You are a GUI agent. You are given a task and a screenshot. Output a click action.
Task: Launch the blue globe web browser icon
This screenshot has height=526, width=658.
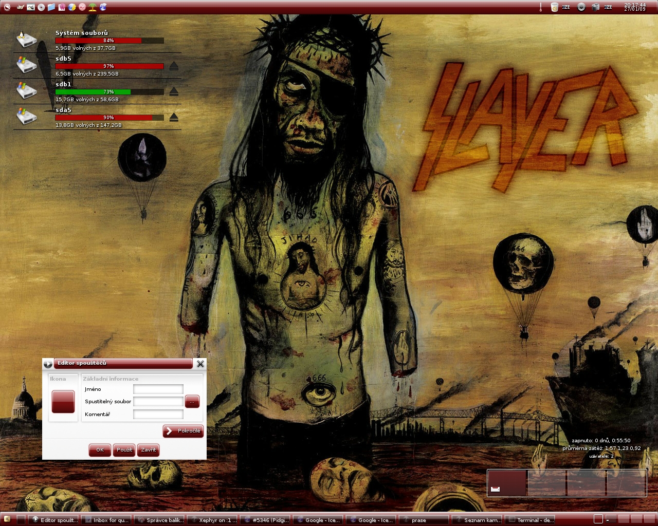tap(103, 7)
